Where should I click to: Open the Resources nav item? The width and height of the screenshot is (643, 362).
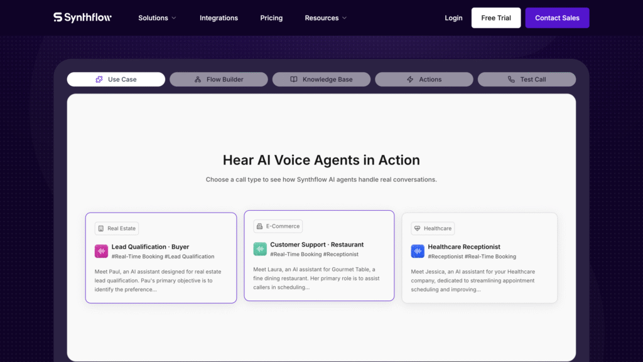pos(321,18)
